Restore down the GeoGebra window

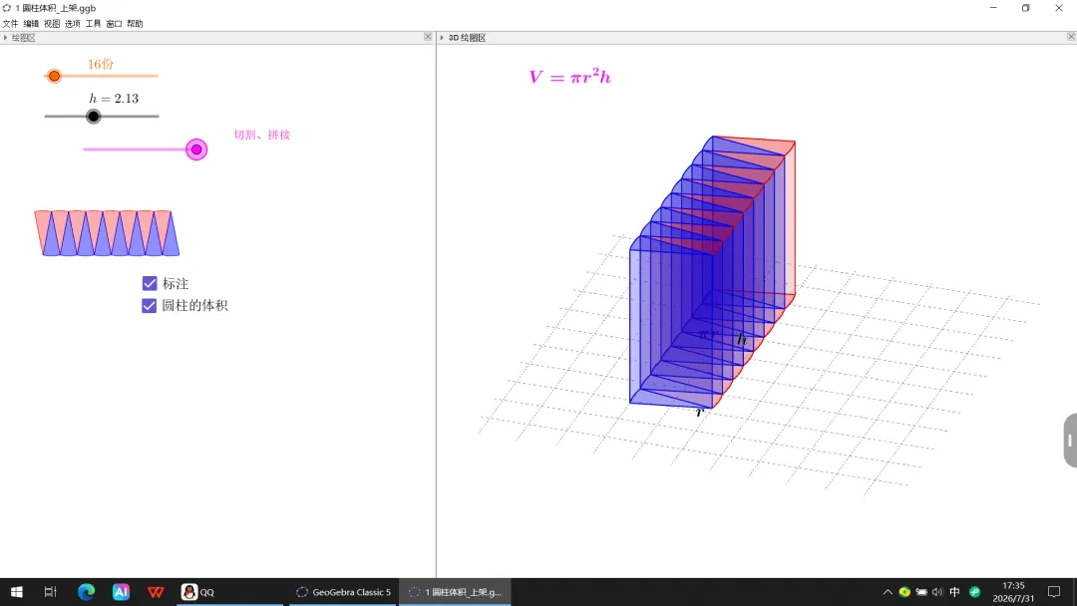[1025, 8]
